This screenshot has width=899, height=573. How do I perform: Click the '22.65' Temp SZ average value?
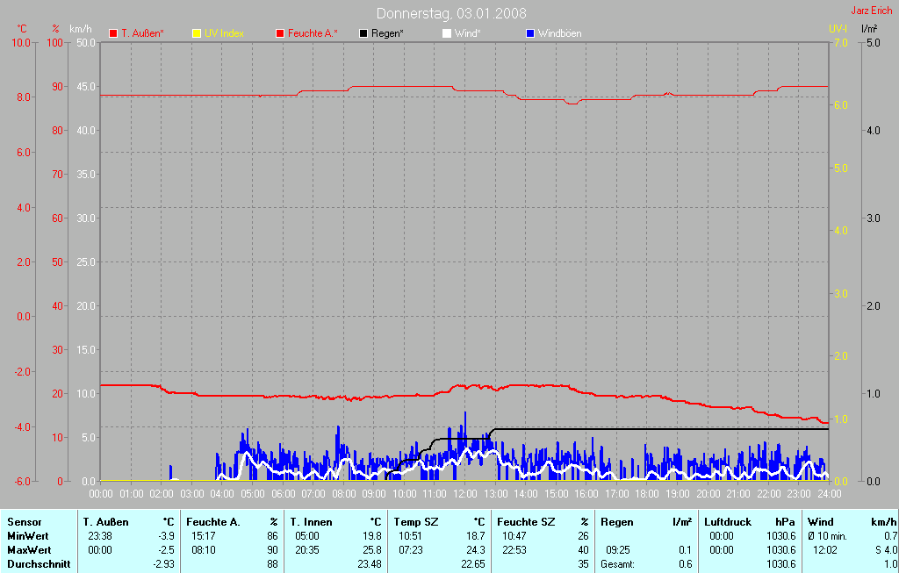click(x=473, y=564)
